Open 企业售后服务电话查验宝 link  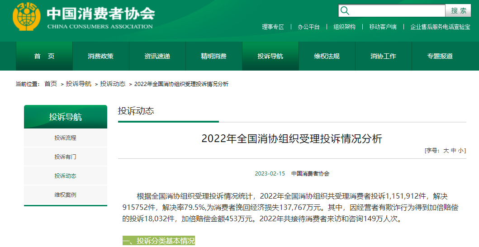pos(440,27)
